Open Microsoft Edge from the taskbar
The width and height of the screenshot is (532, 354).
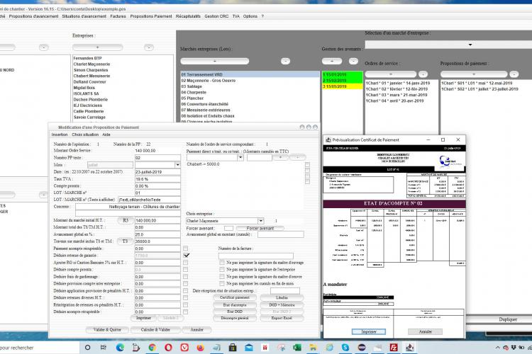pos(120,347)
